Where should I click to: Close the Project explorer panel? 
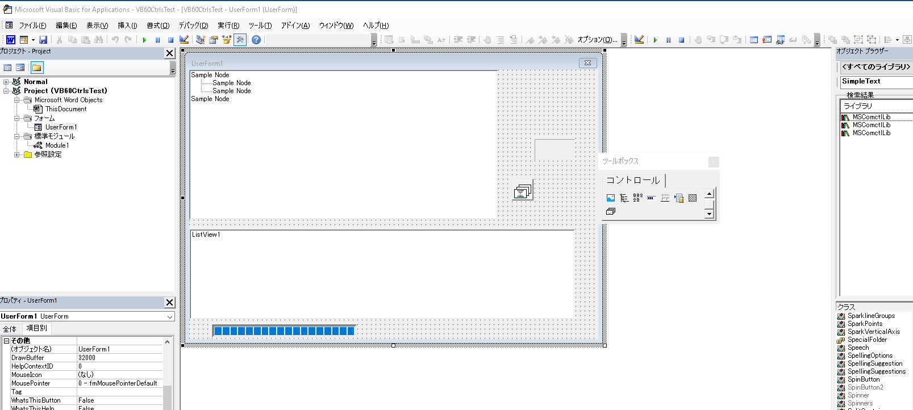tap(169, 53)
